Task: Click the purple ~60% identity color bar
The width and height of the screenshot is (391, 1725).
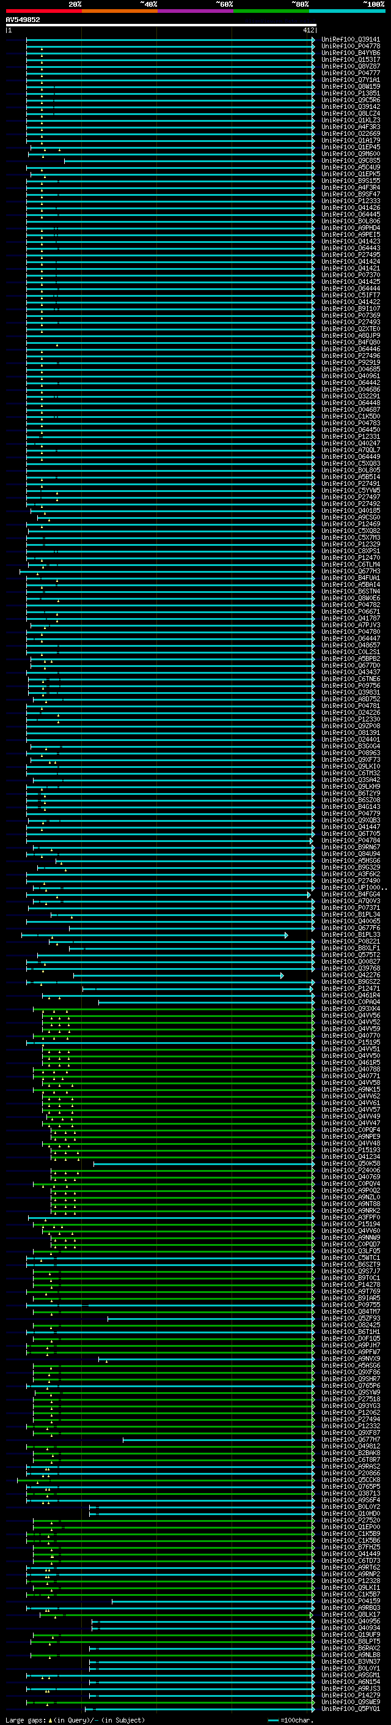Action: pyautogui.click(x=195, y=11)
